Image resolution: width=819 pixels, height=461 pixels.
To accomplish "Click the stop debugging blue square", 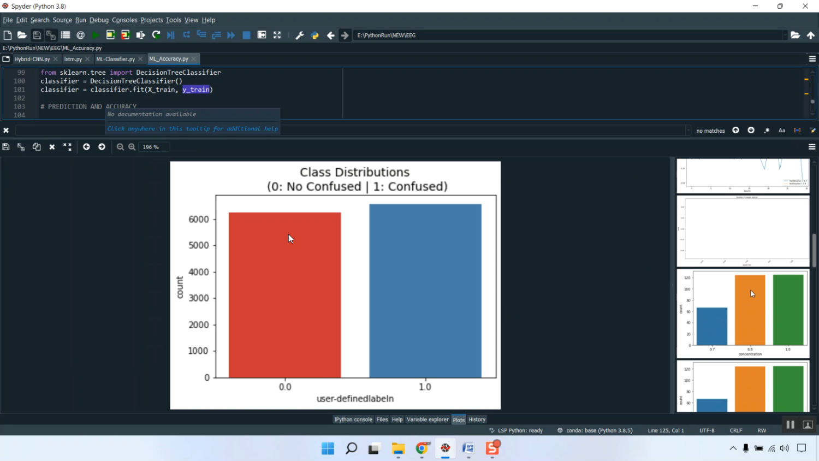I will pyautogui.click(x=246, y=35).
